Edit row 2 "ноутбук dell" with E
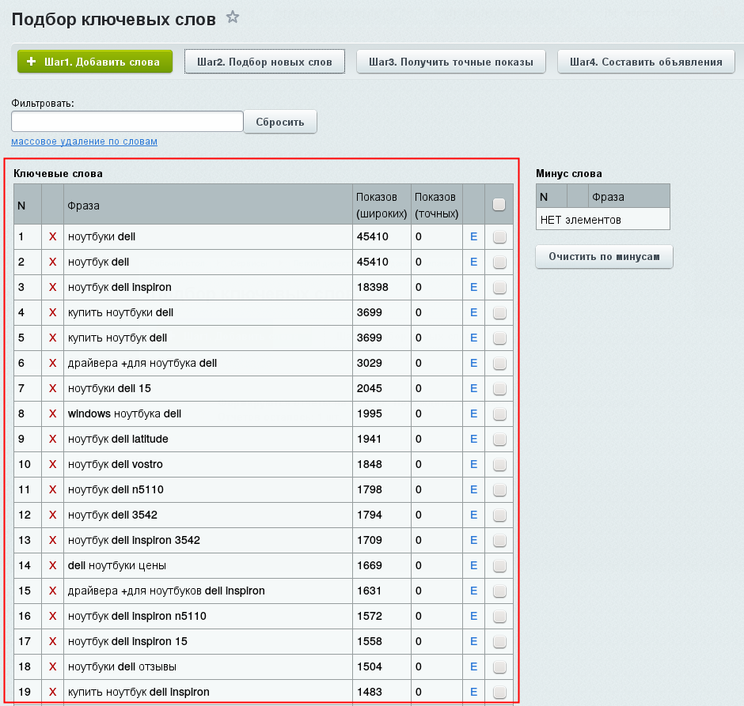This screenshot has height=706, width=744. pyautogui.click(x=473, y=262)
